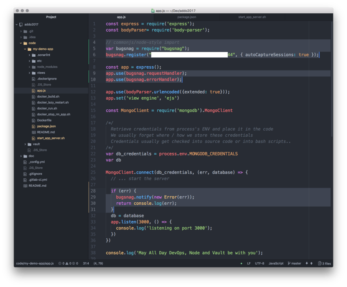Click the .dockerignore file icon
This screenshot has width=347, height=287.
[x=34, y=79]
